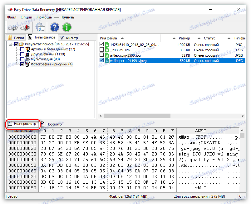Click the Для восстановления: 2 (2 MB) status
The width and height of the screenshot is (251, 204).
coord(199,196)
